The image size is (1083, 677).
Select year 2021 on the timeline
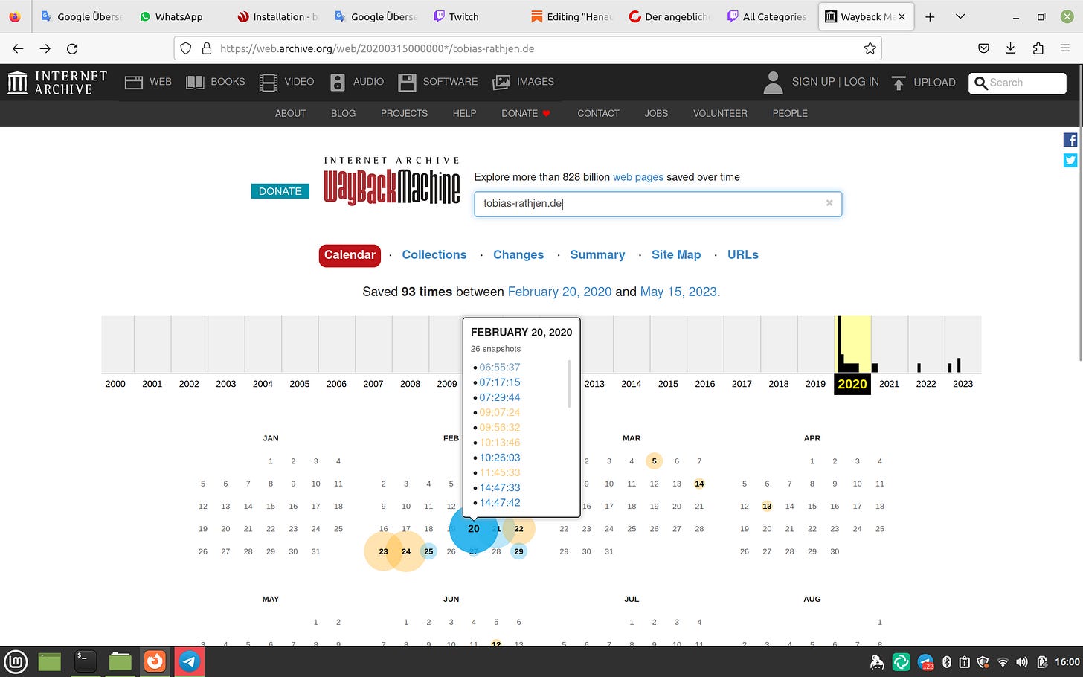[x=890, y=384]
